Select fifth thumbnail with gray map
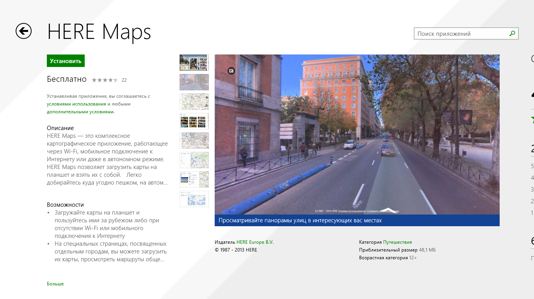The width and height of the screenshot is (534, 299). [x=194, y=141]
